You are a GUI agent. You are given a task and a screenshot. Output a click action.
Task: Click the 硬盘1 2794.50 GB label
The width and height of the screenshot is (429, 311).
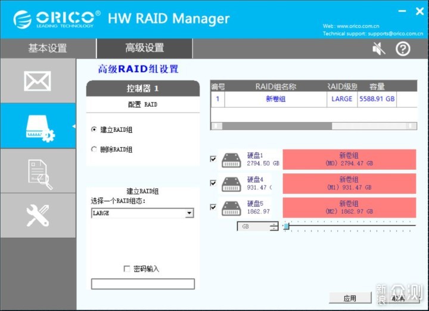click(x=263, y=160)
